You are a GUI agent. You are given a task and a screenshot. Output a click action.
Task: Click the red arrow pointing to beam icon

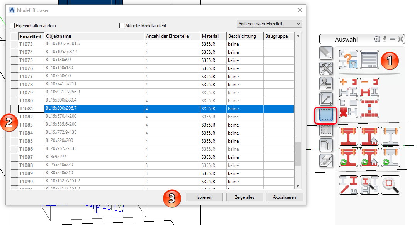click(348, 185)
